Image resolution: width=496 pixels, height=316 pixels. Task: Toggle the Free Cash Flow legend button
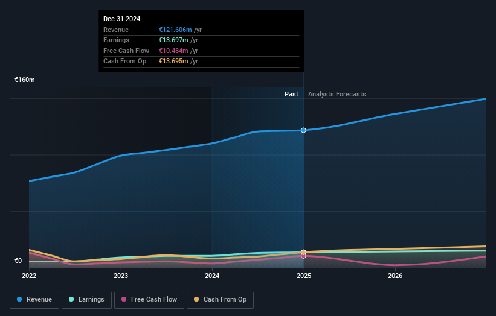click(149, 300)
